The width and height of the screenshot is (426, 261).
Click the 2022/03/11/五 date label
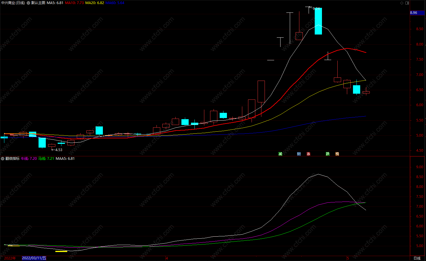pyautogui.click(x=34, y=258)
